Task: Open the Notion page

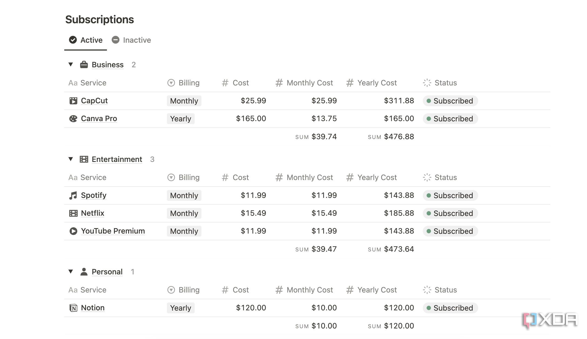Action: point(93,308)
